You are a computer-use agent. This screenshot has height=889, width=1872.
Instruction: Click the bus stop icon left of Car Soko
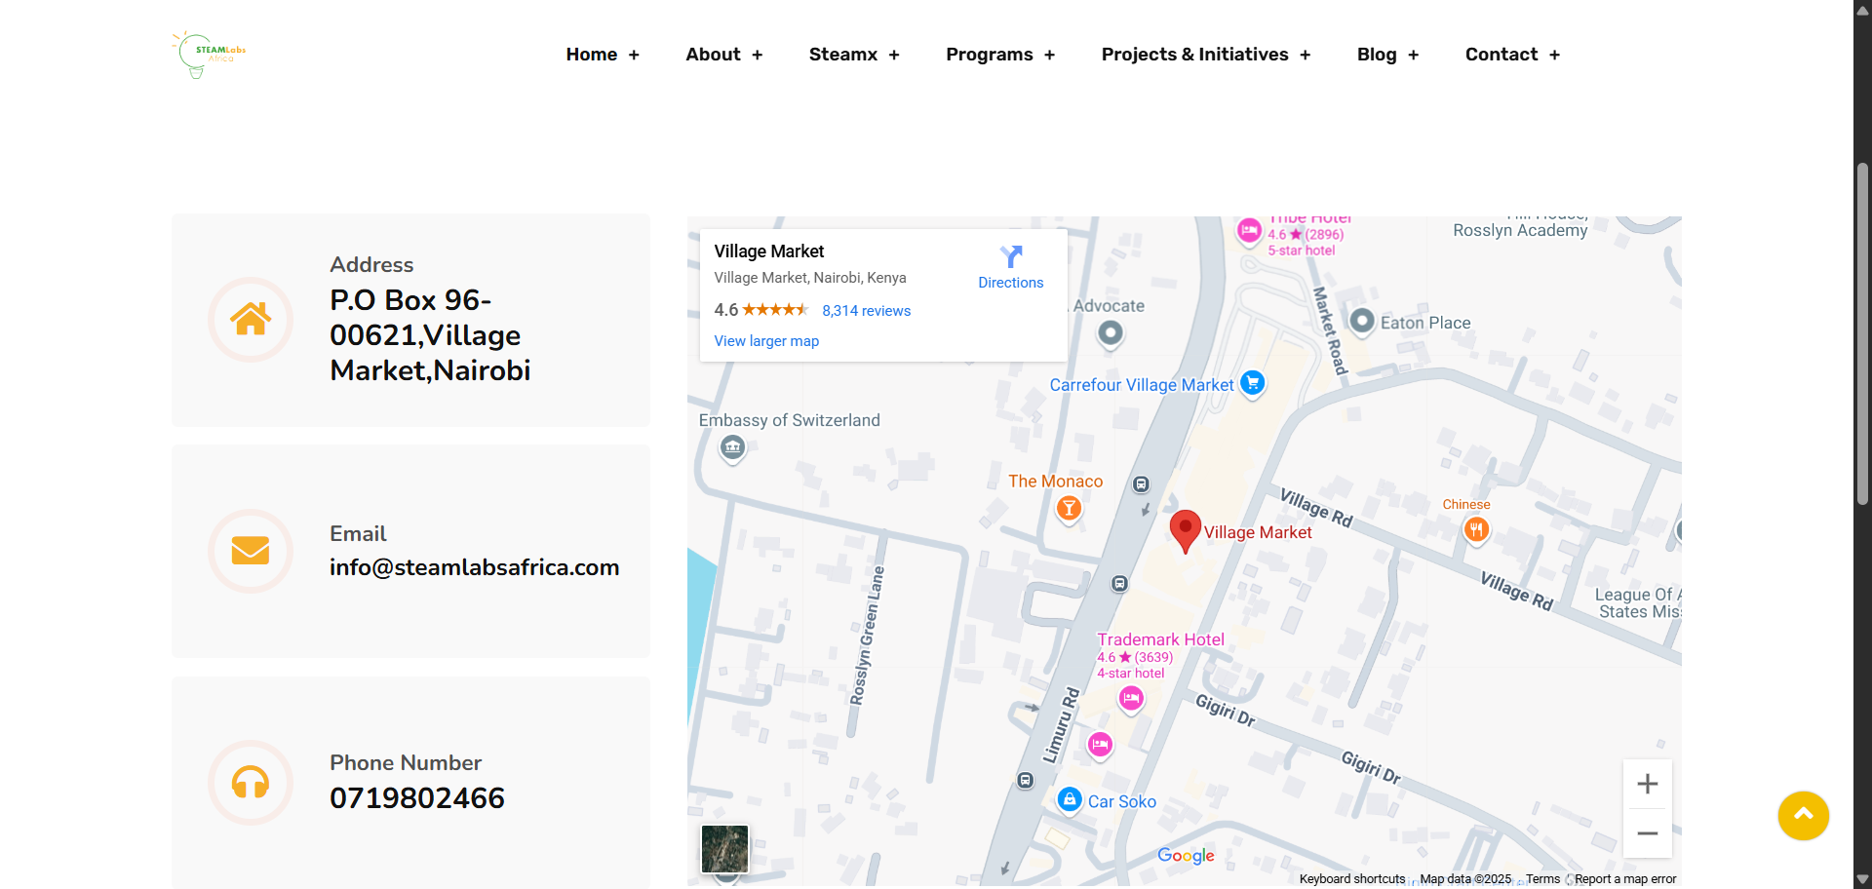click(1025, 780)
